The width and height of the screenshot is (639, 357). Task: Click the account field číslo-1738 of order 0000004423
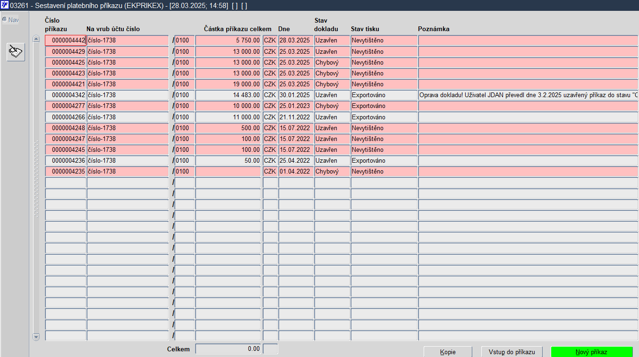click(x=128, y=73)
